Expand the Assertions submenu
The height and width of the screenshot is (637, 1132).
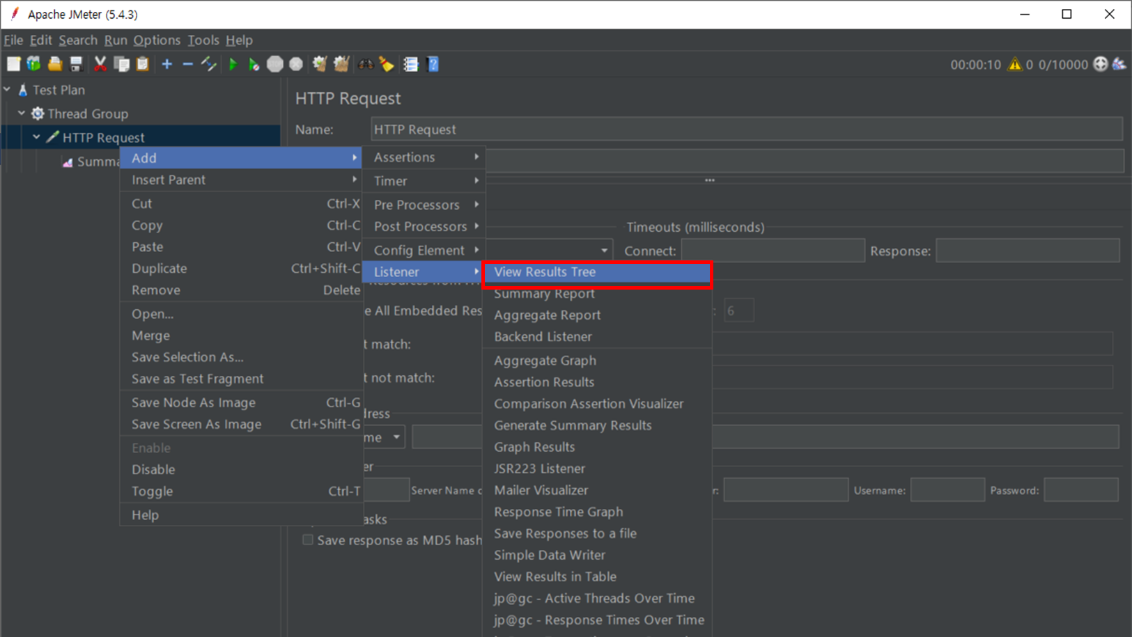424,157
